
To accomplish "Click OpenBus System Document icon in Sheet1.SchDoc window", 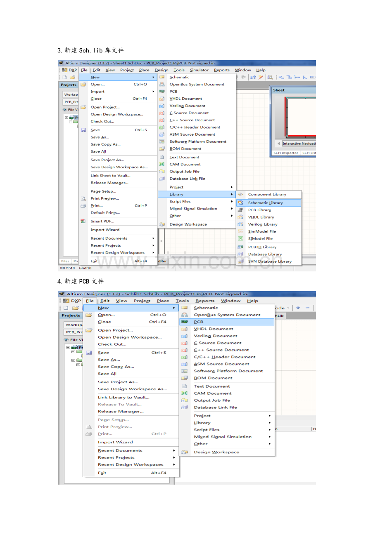I will pyautogui.click(x=162, y=84).
